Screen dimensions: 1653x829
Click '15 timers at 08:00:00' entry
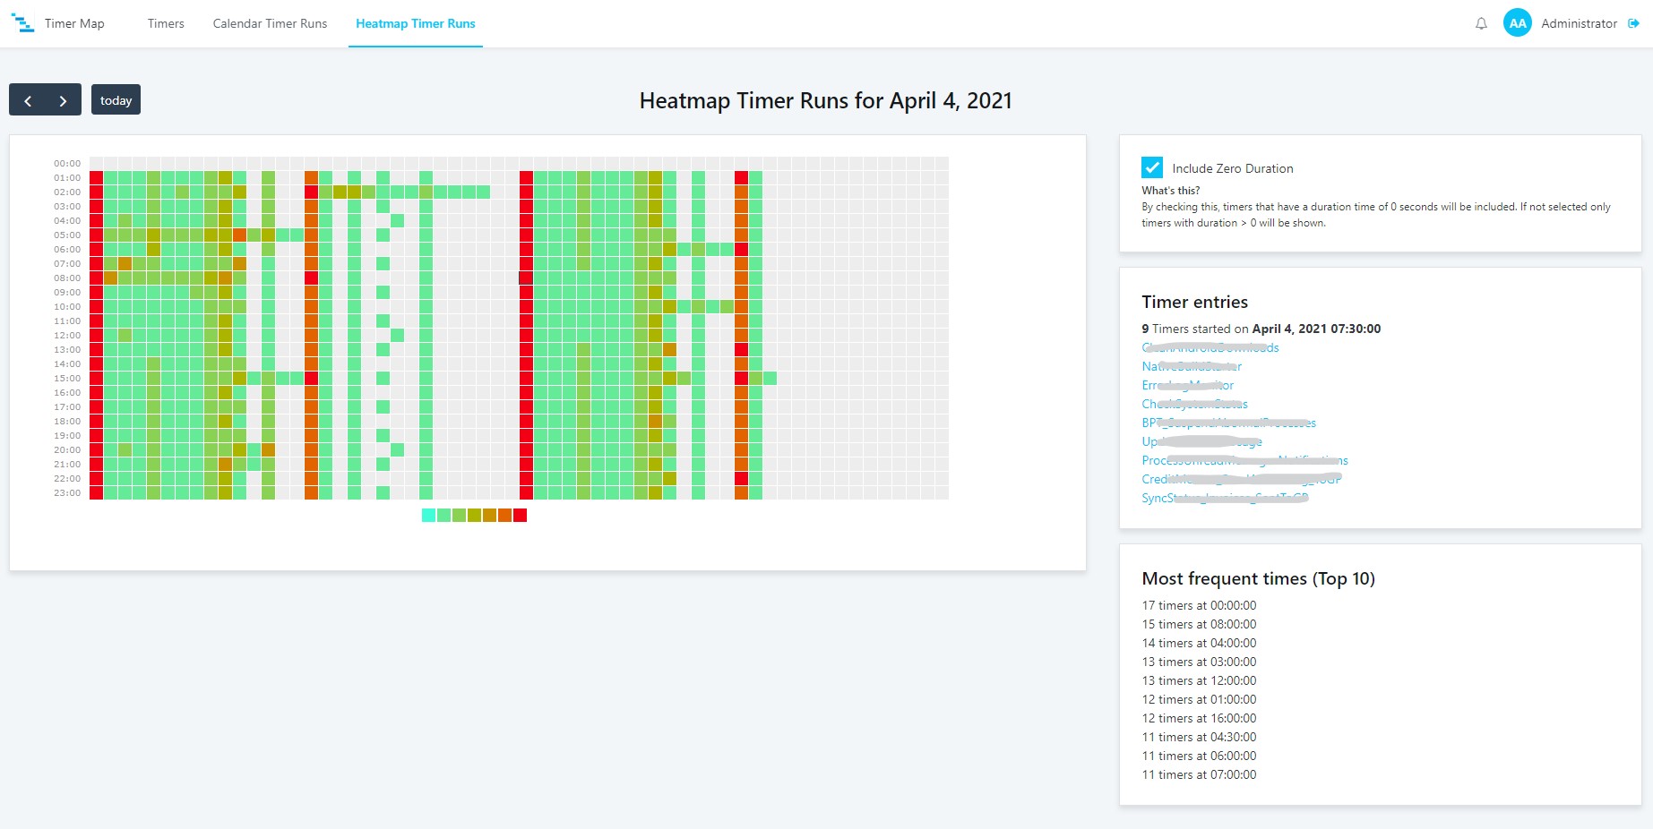pos(1199,624)
